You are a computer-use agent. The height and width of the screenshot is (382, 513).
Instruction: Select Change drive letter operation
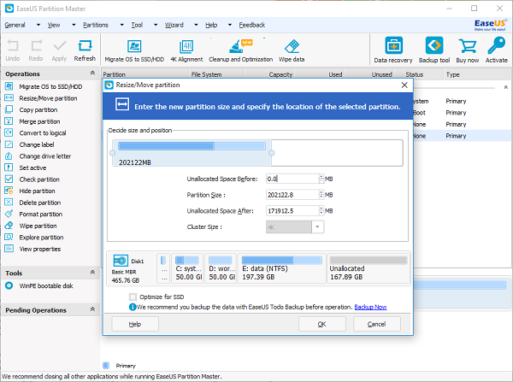click(44, 156)
